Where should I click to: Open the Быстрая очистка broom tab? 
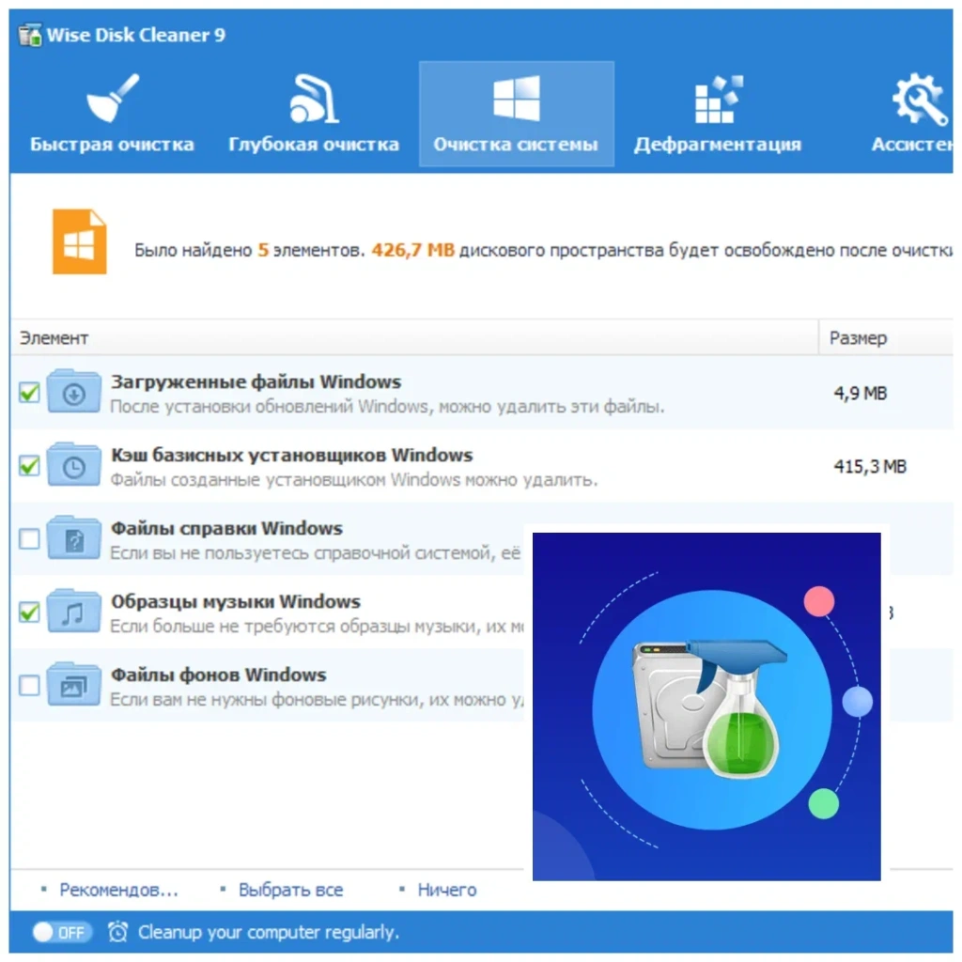(112, 114)
